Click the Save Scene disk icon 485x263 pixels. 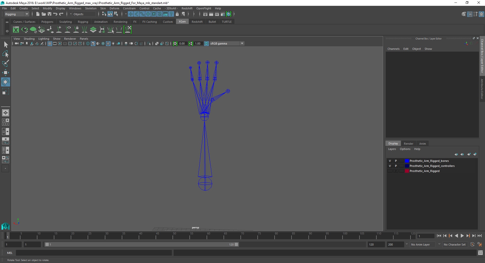click(50, 14)
